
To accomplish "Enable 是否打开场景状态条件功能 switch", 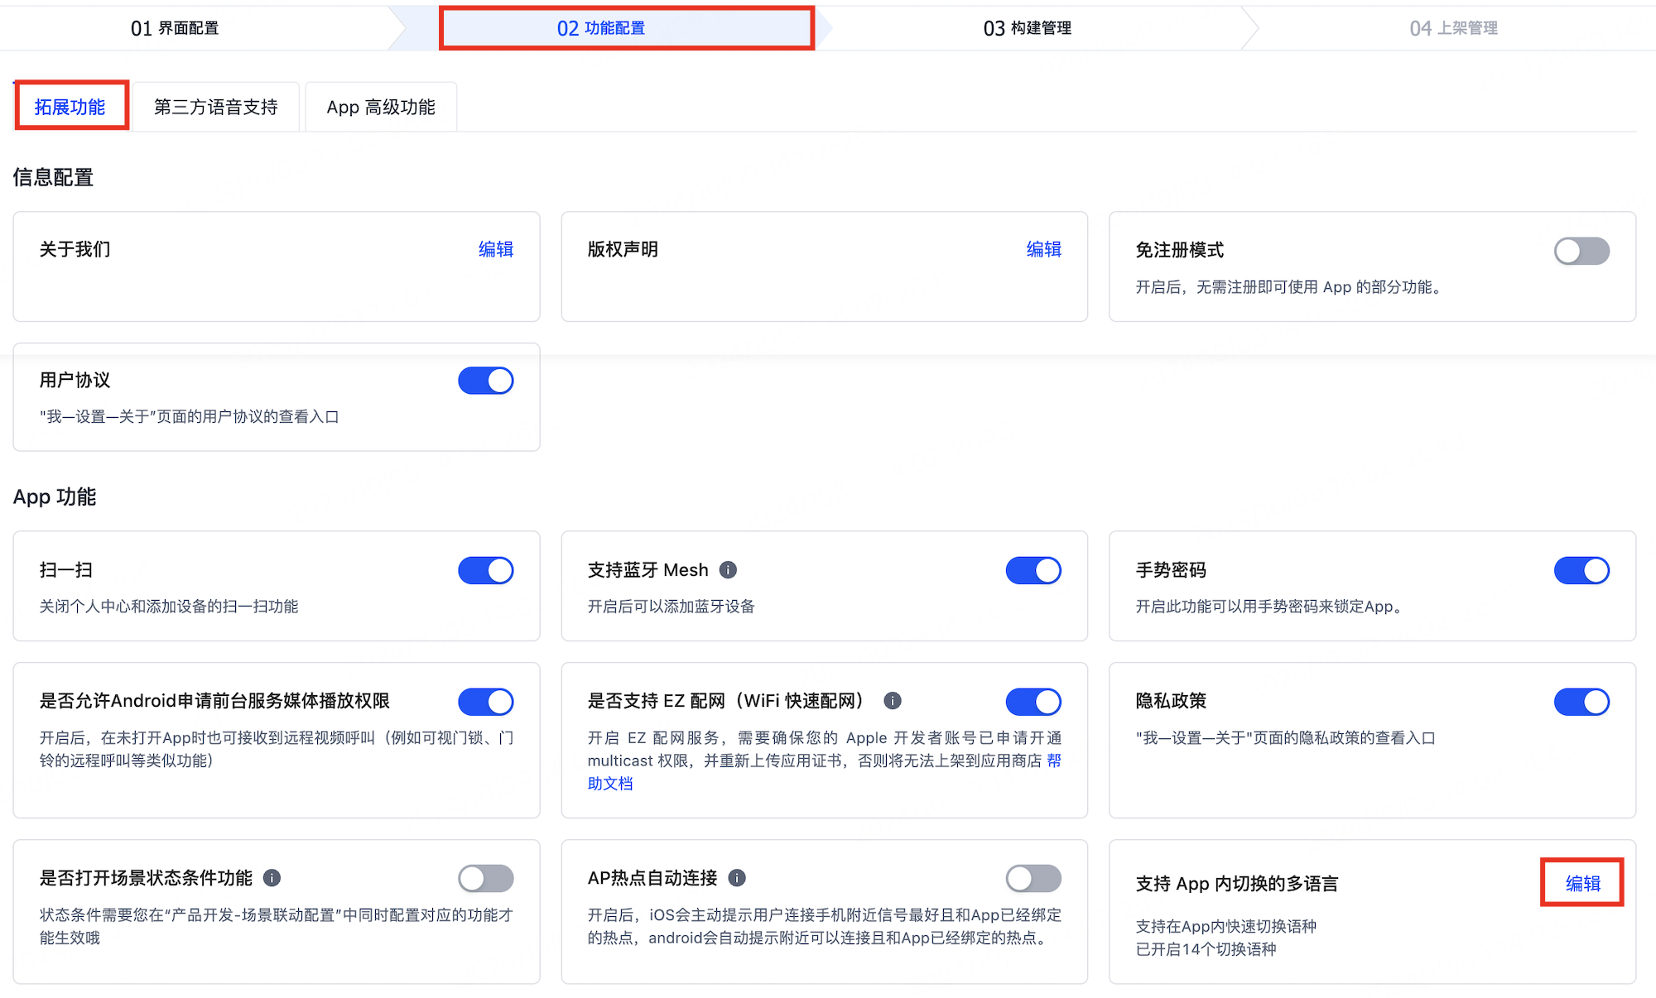I will point(486,878).
